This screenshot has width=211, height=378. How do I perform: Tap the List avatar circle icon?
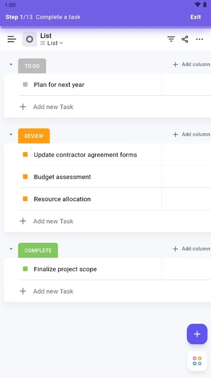tap(30, 39)
